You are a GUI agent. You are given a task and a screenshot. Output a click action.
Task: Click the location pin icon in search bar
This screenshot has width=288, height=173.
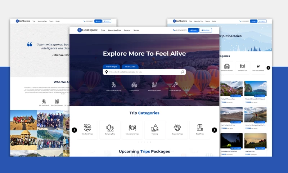pos(106,72)
